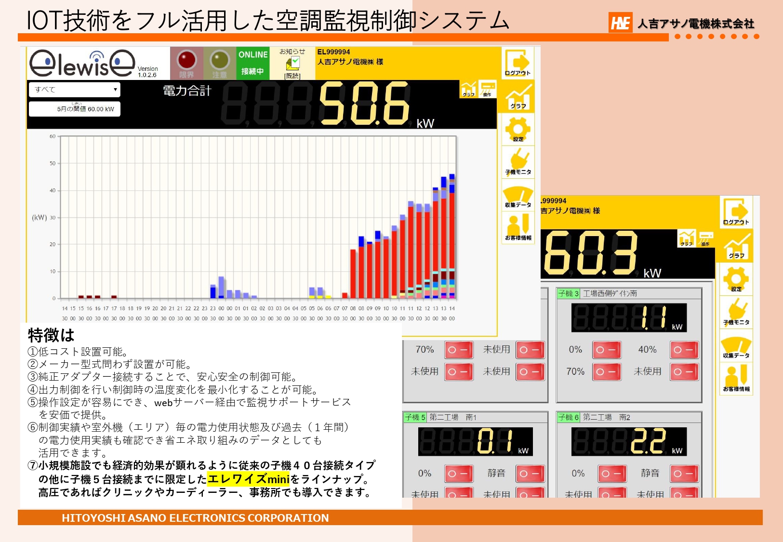Click the 第二工場 南2 panel title
This screenshot has height=542, width=783.
[607, 417]
